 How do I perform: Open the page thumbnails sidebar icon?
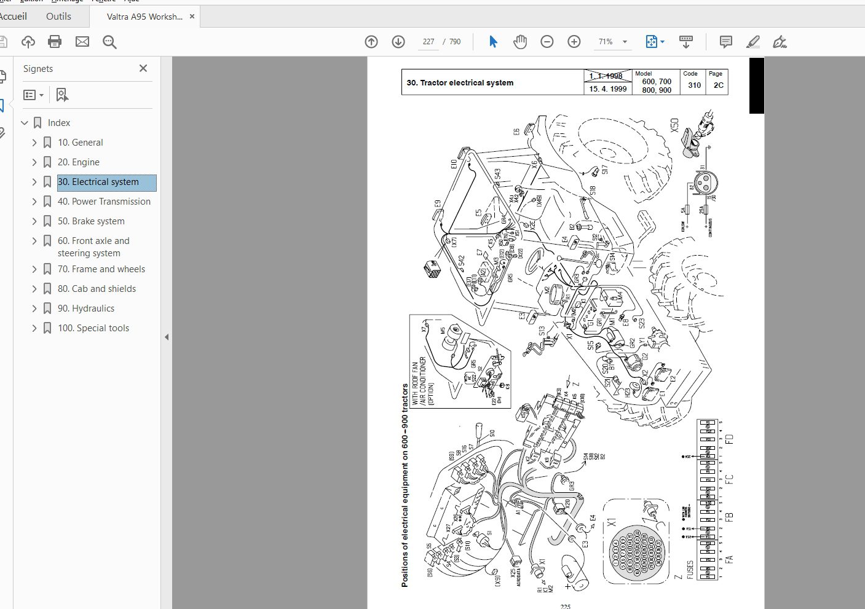point(2,77)
